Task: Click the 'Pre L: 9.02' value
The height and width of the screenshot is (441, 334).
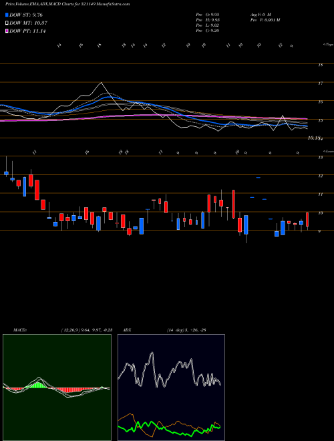Action: (x=208, y=25)
